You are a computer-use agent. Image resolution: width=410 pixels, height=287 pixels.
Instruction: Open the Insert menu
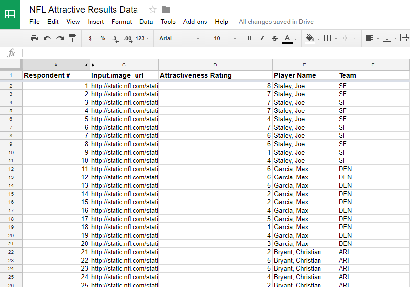(x=96, y=22)
